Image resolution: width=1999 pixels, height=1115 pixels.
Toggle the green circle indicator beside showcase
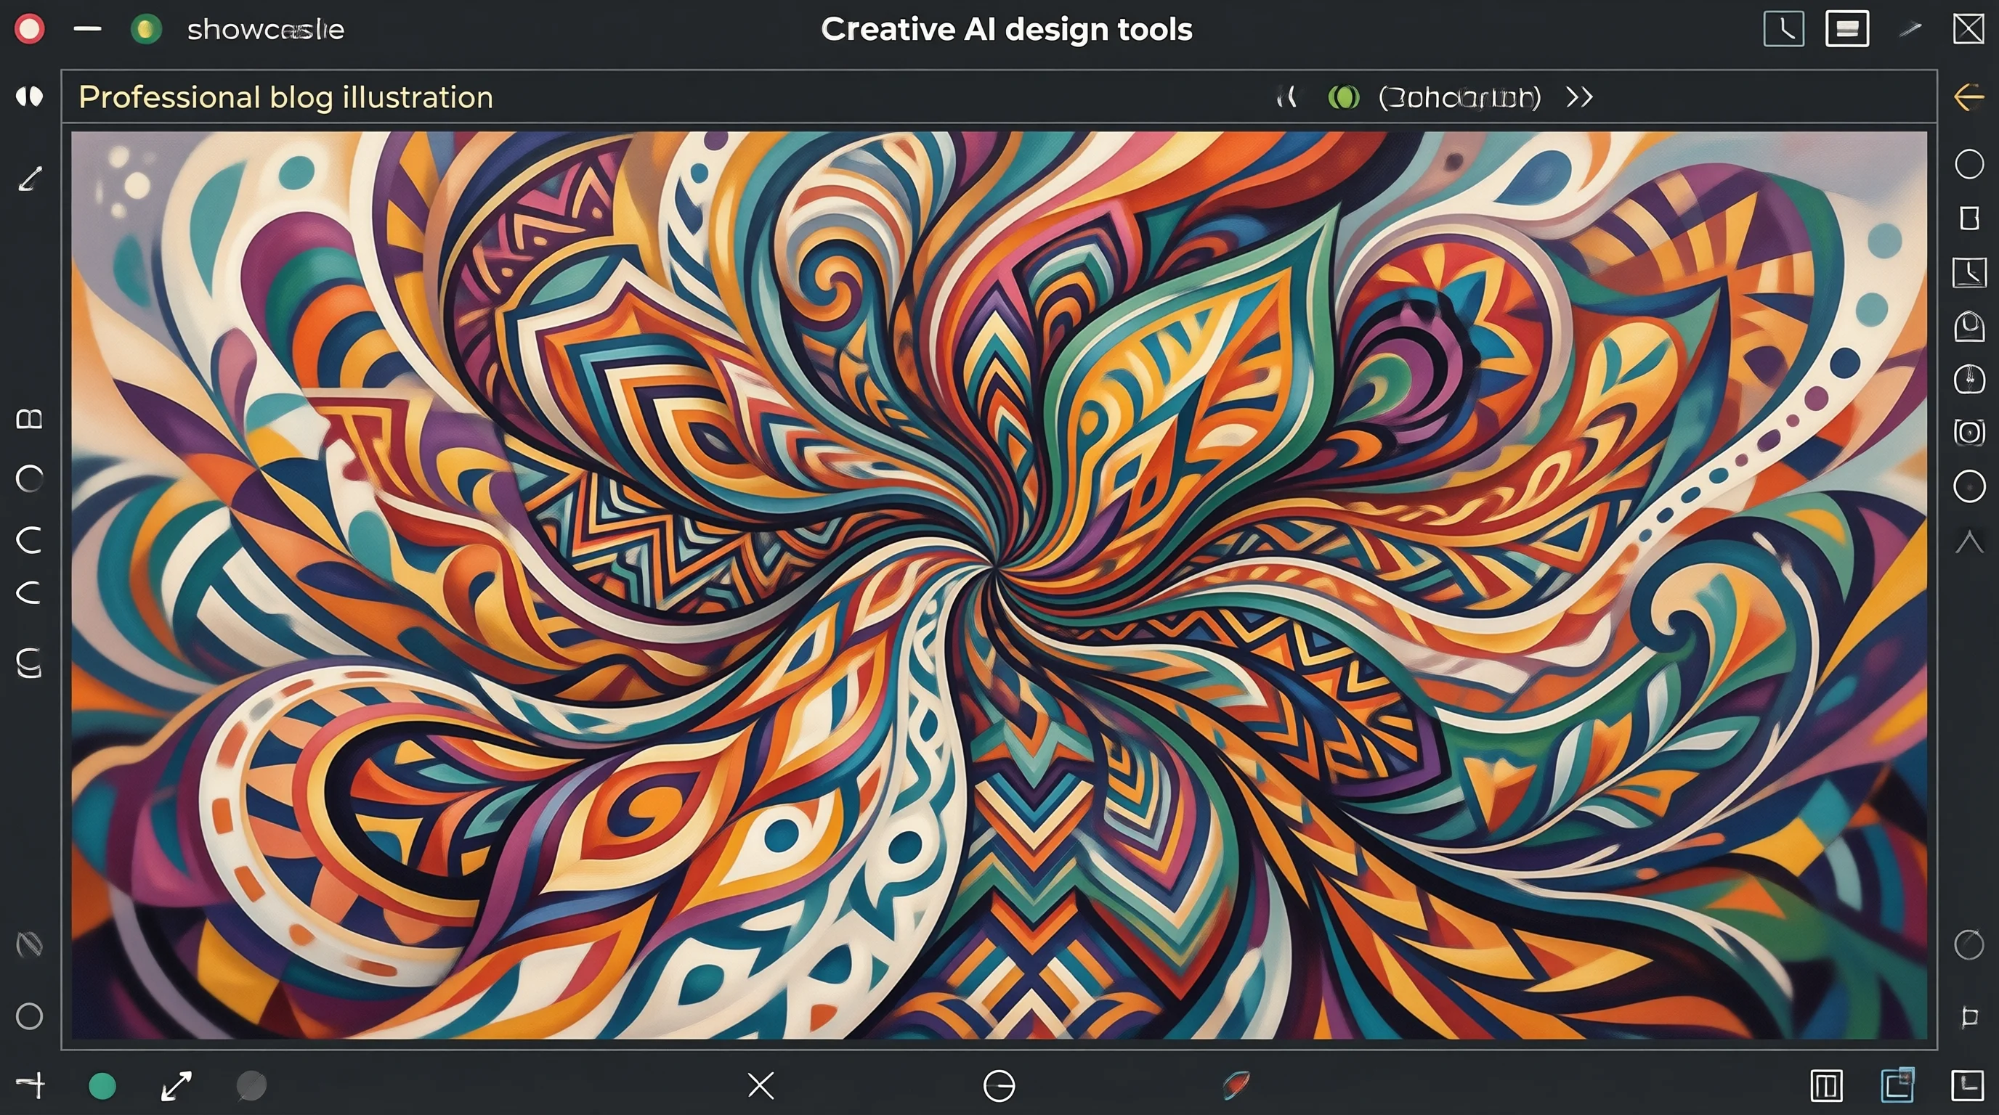click(146, 30)
